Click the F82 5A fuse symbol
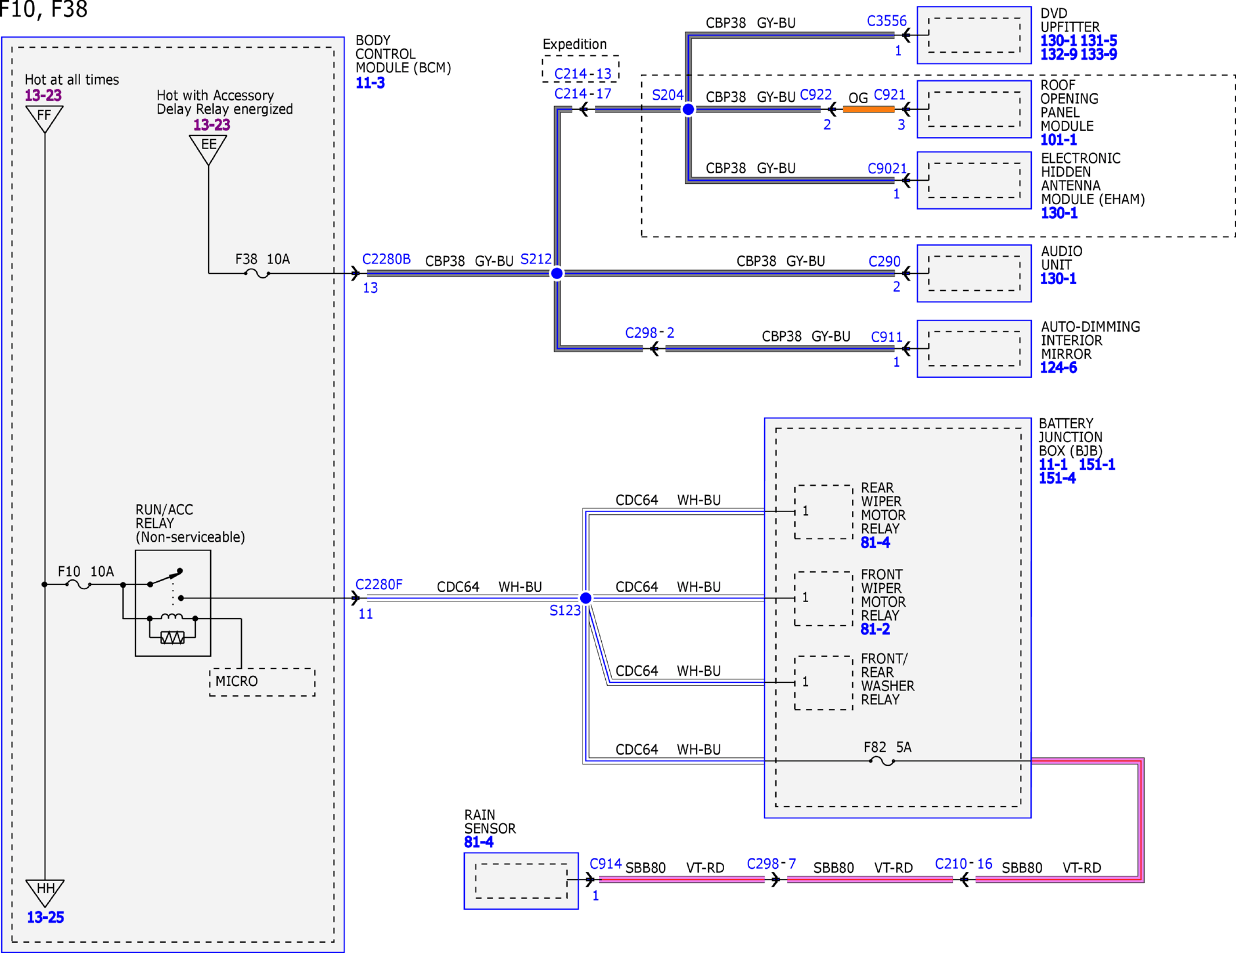The image size is (1236, 953). 882,761
